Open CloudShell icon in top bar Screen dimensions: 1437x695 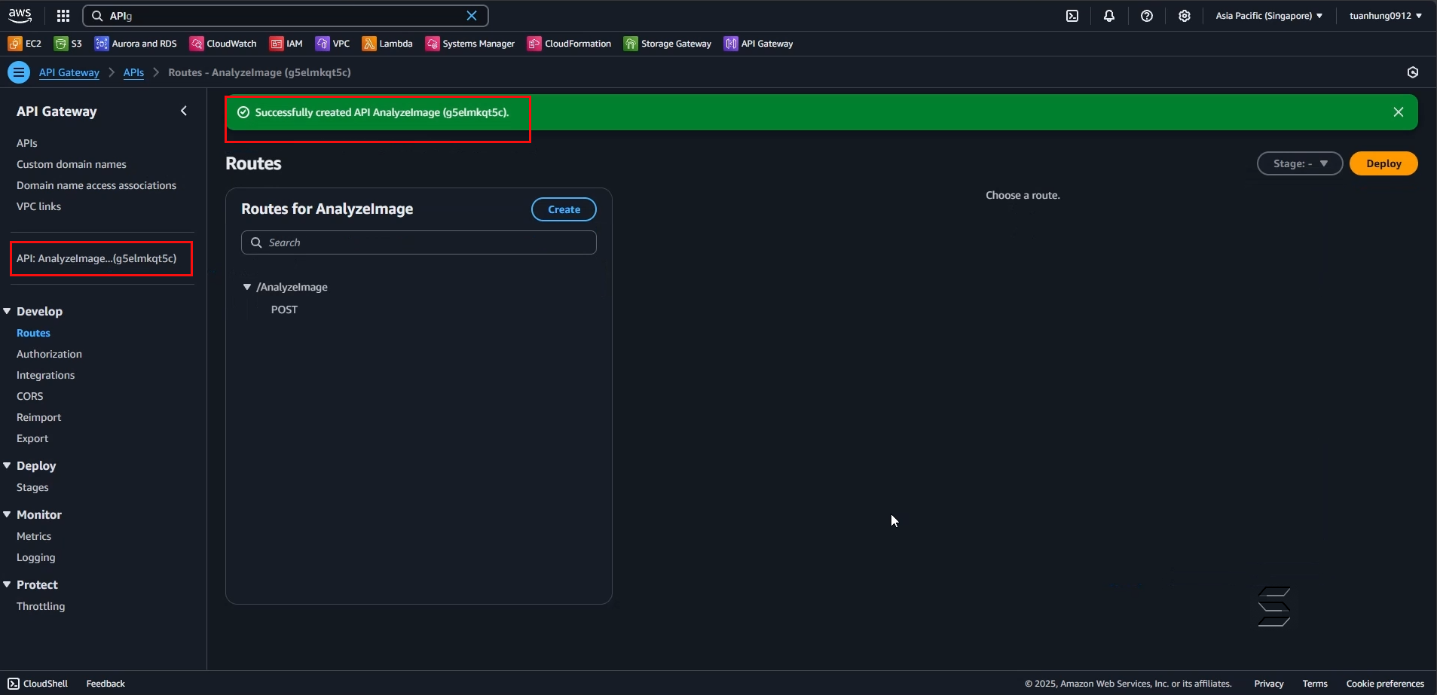(1072, 16)
